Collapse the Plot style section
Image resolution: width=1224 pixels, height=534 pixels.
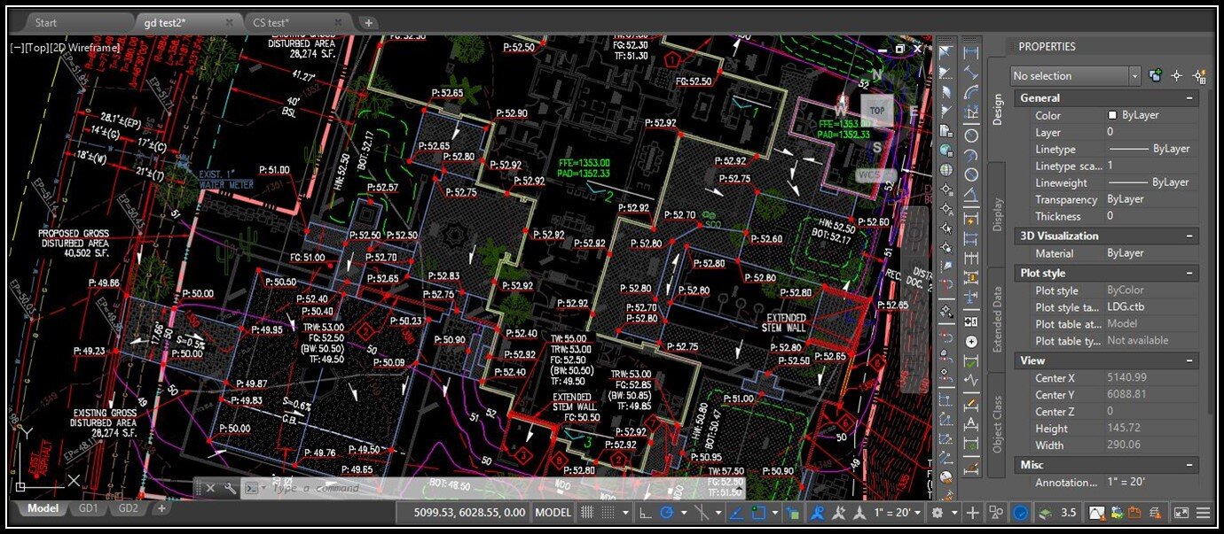(1189, 274)
